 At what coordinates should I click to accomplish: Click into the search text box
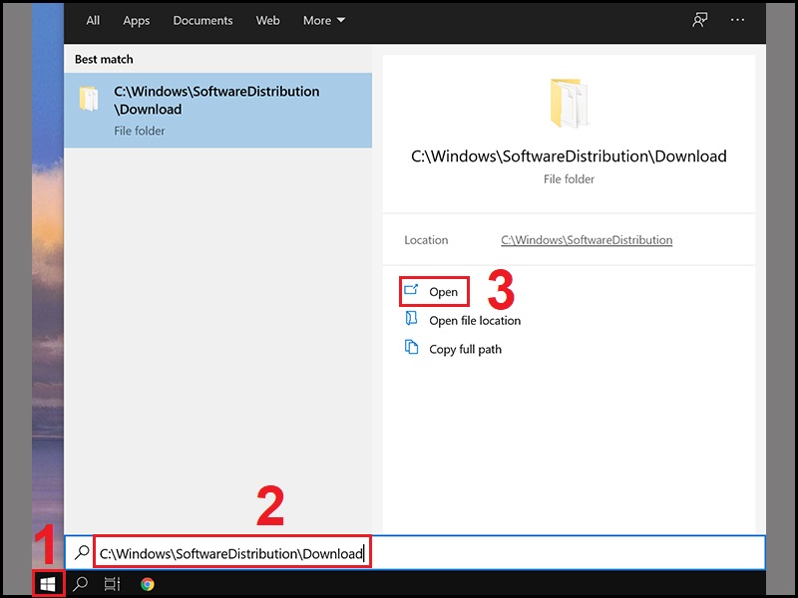[x=415, y=553]
